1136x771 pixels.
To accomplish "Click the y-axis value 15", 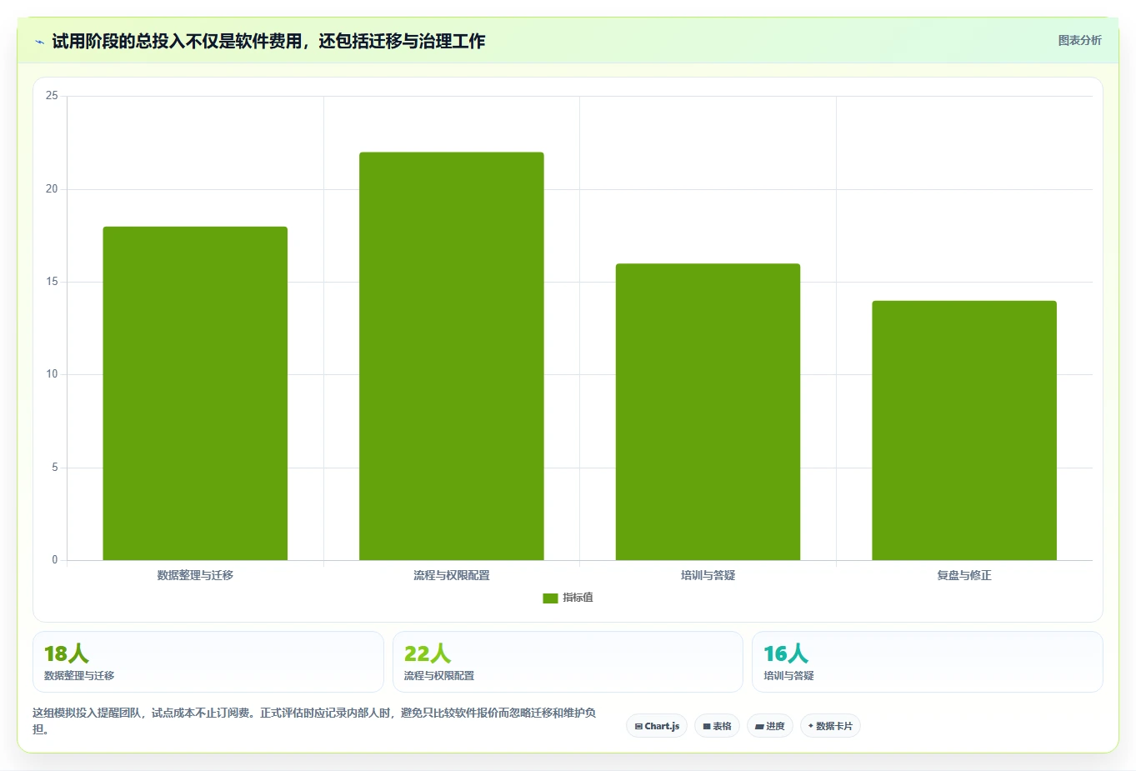I will [x=52, y=282].
